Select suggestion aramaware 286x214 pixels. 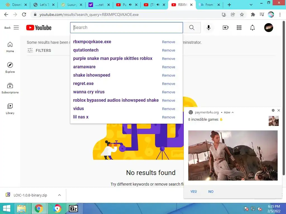(84, 67)
